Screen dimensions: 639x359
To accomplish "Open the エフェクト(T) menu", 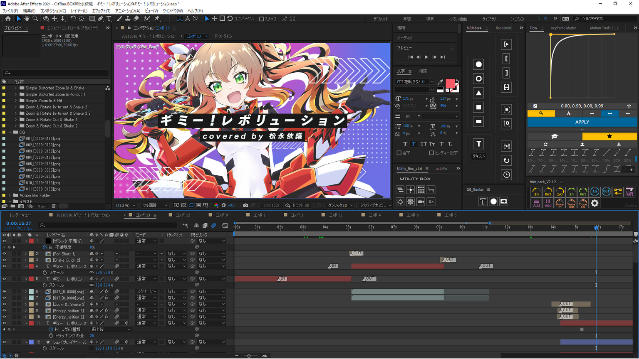I will point(101,11).
